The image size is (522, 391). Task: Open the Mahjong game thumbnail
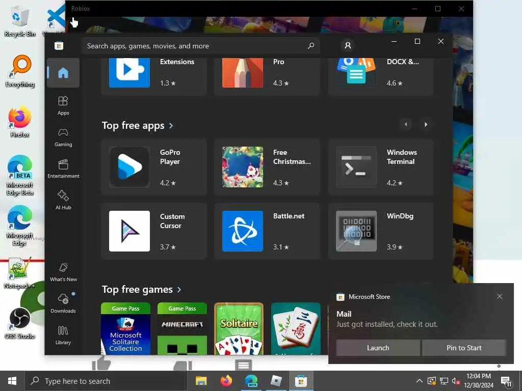296,328
